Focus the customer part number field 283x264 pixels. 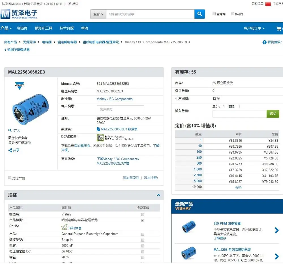(x=120, y=109)
